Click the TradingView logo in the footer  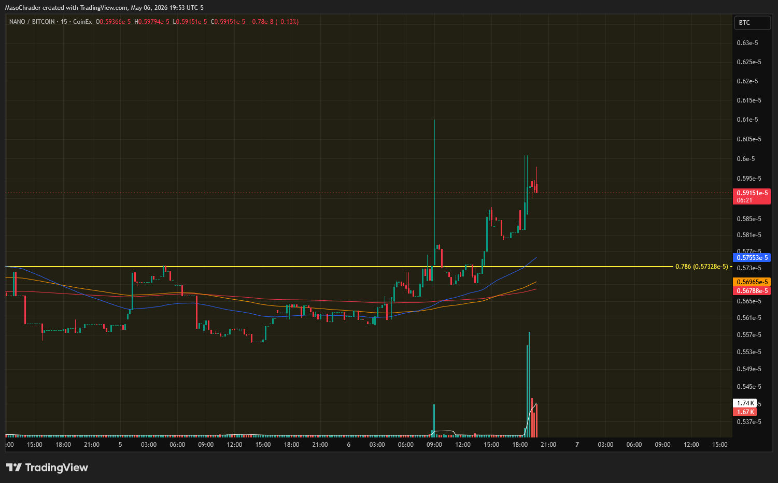pyautogui.click(x=47, y=467)
